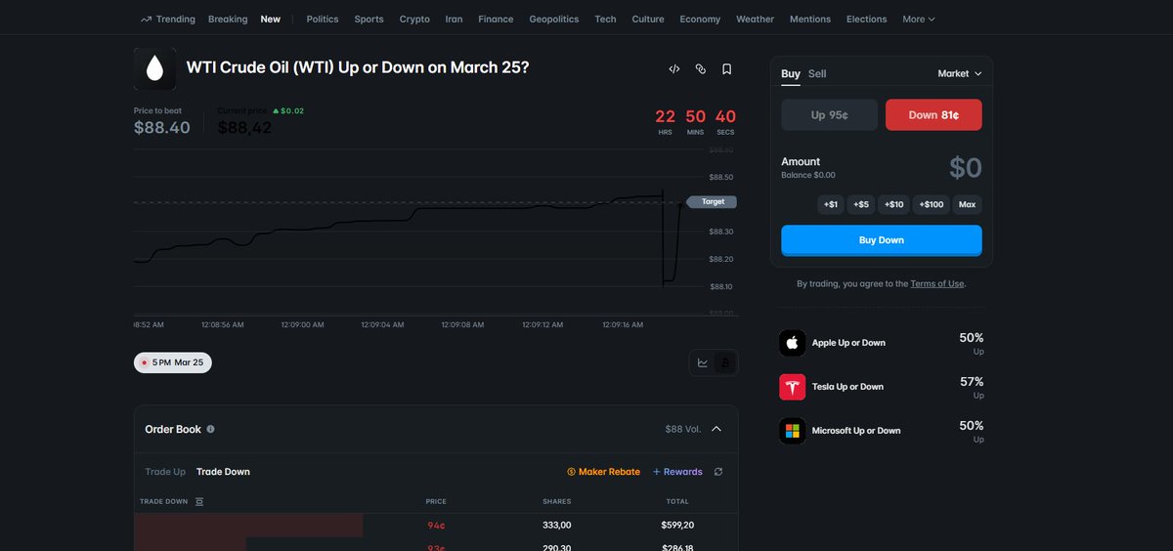1173x551 pixels.
Task: Open the Geopolitics category
Action: coord(553,19)
